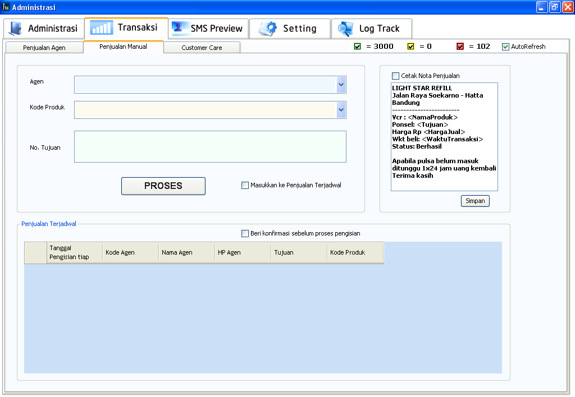Viewport: 575px width, 397px height.
Task: Click the green count value 3000
Action: coord(384,47)
